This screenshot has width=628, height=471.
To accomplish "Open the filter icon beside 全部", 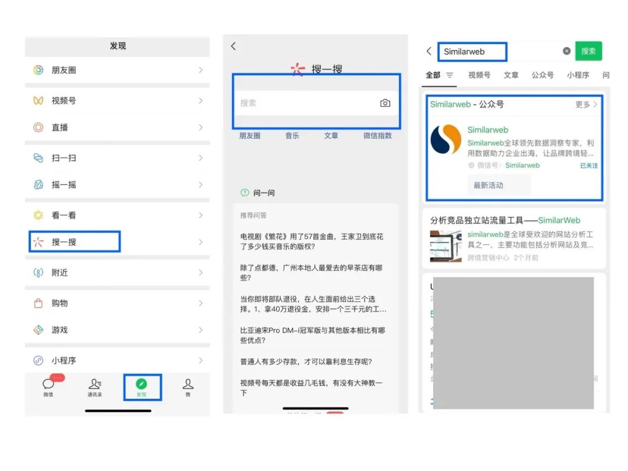I will click(449, 75).
